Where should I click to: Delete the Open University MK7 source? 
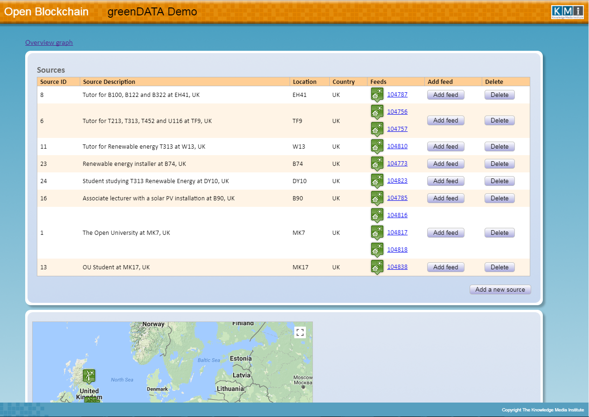(x=499, y=232)
